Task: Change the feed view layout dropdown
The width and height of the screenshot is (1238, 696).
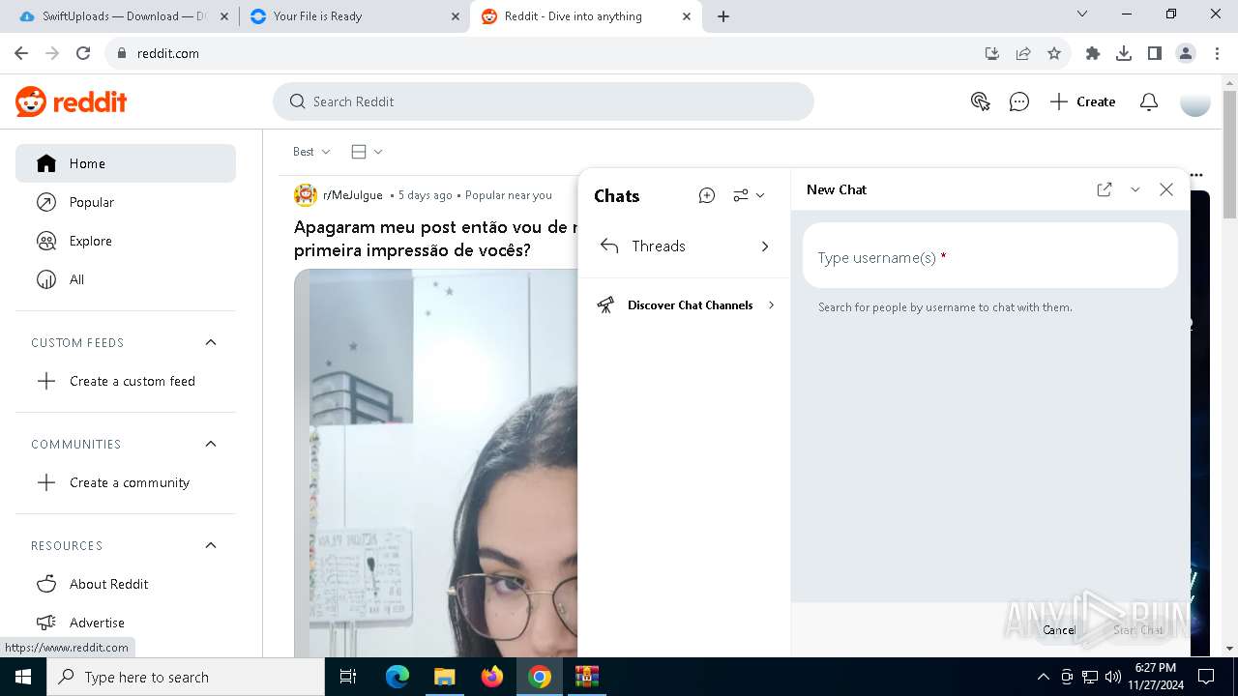Action: coord(367,152)
